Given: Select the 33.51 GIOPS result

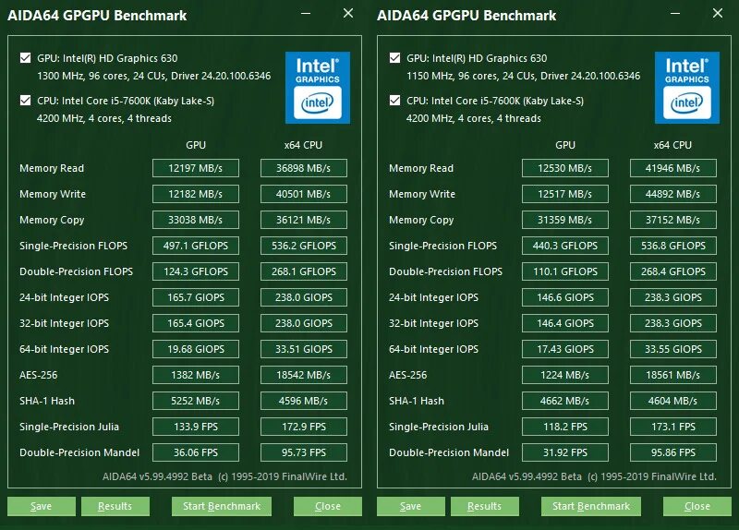Looking at the screenshot, I should (304, 349).
